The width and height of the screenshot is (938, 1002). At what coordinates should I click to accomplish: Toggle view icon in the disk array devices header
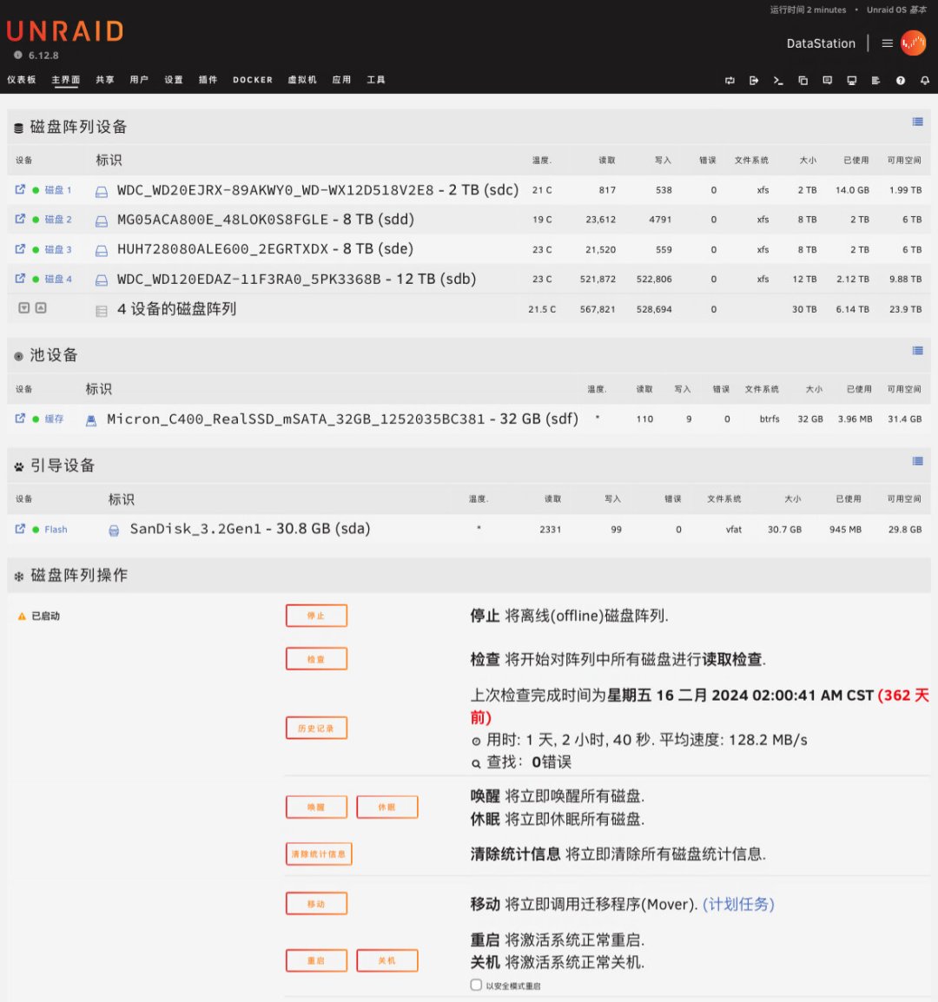917,122
